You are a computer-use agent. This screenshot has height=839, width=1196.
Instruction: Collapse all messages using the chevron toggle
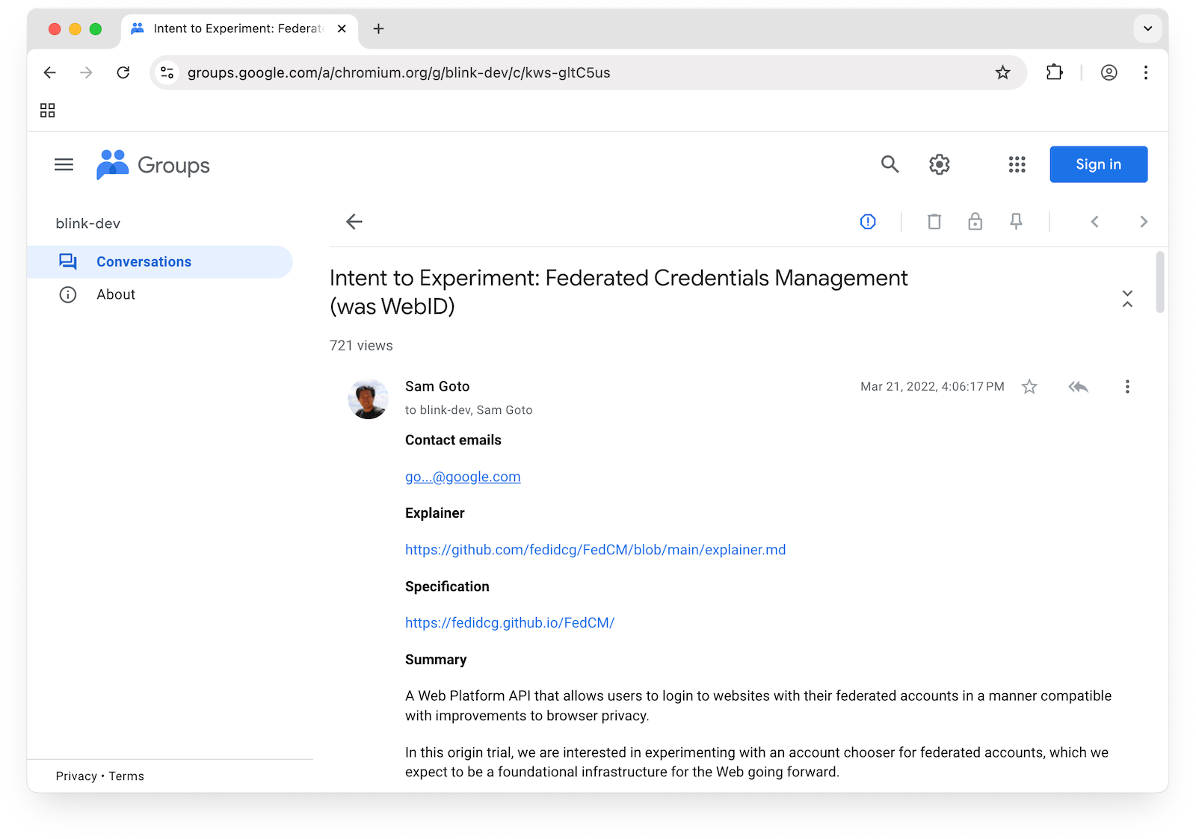(1127, 299)
